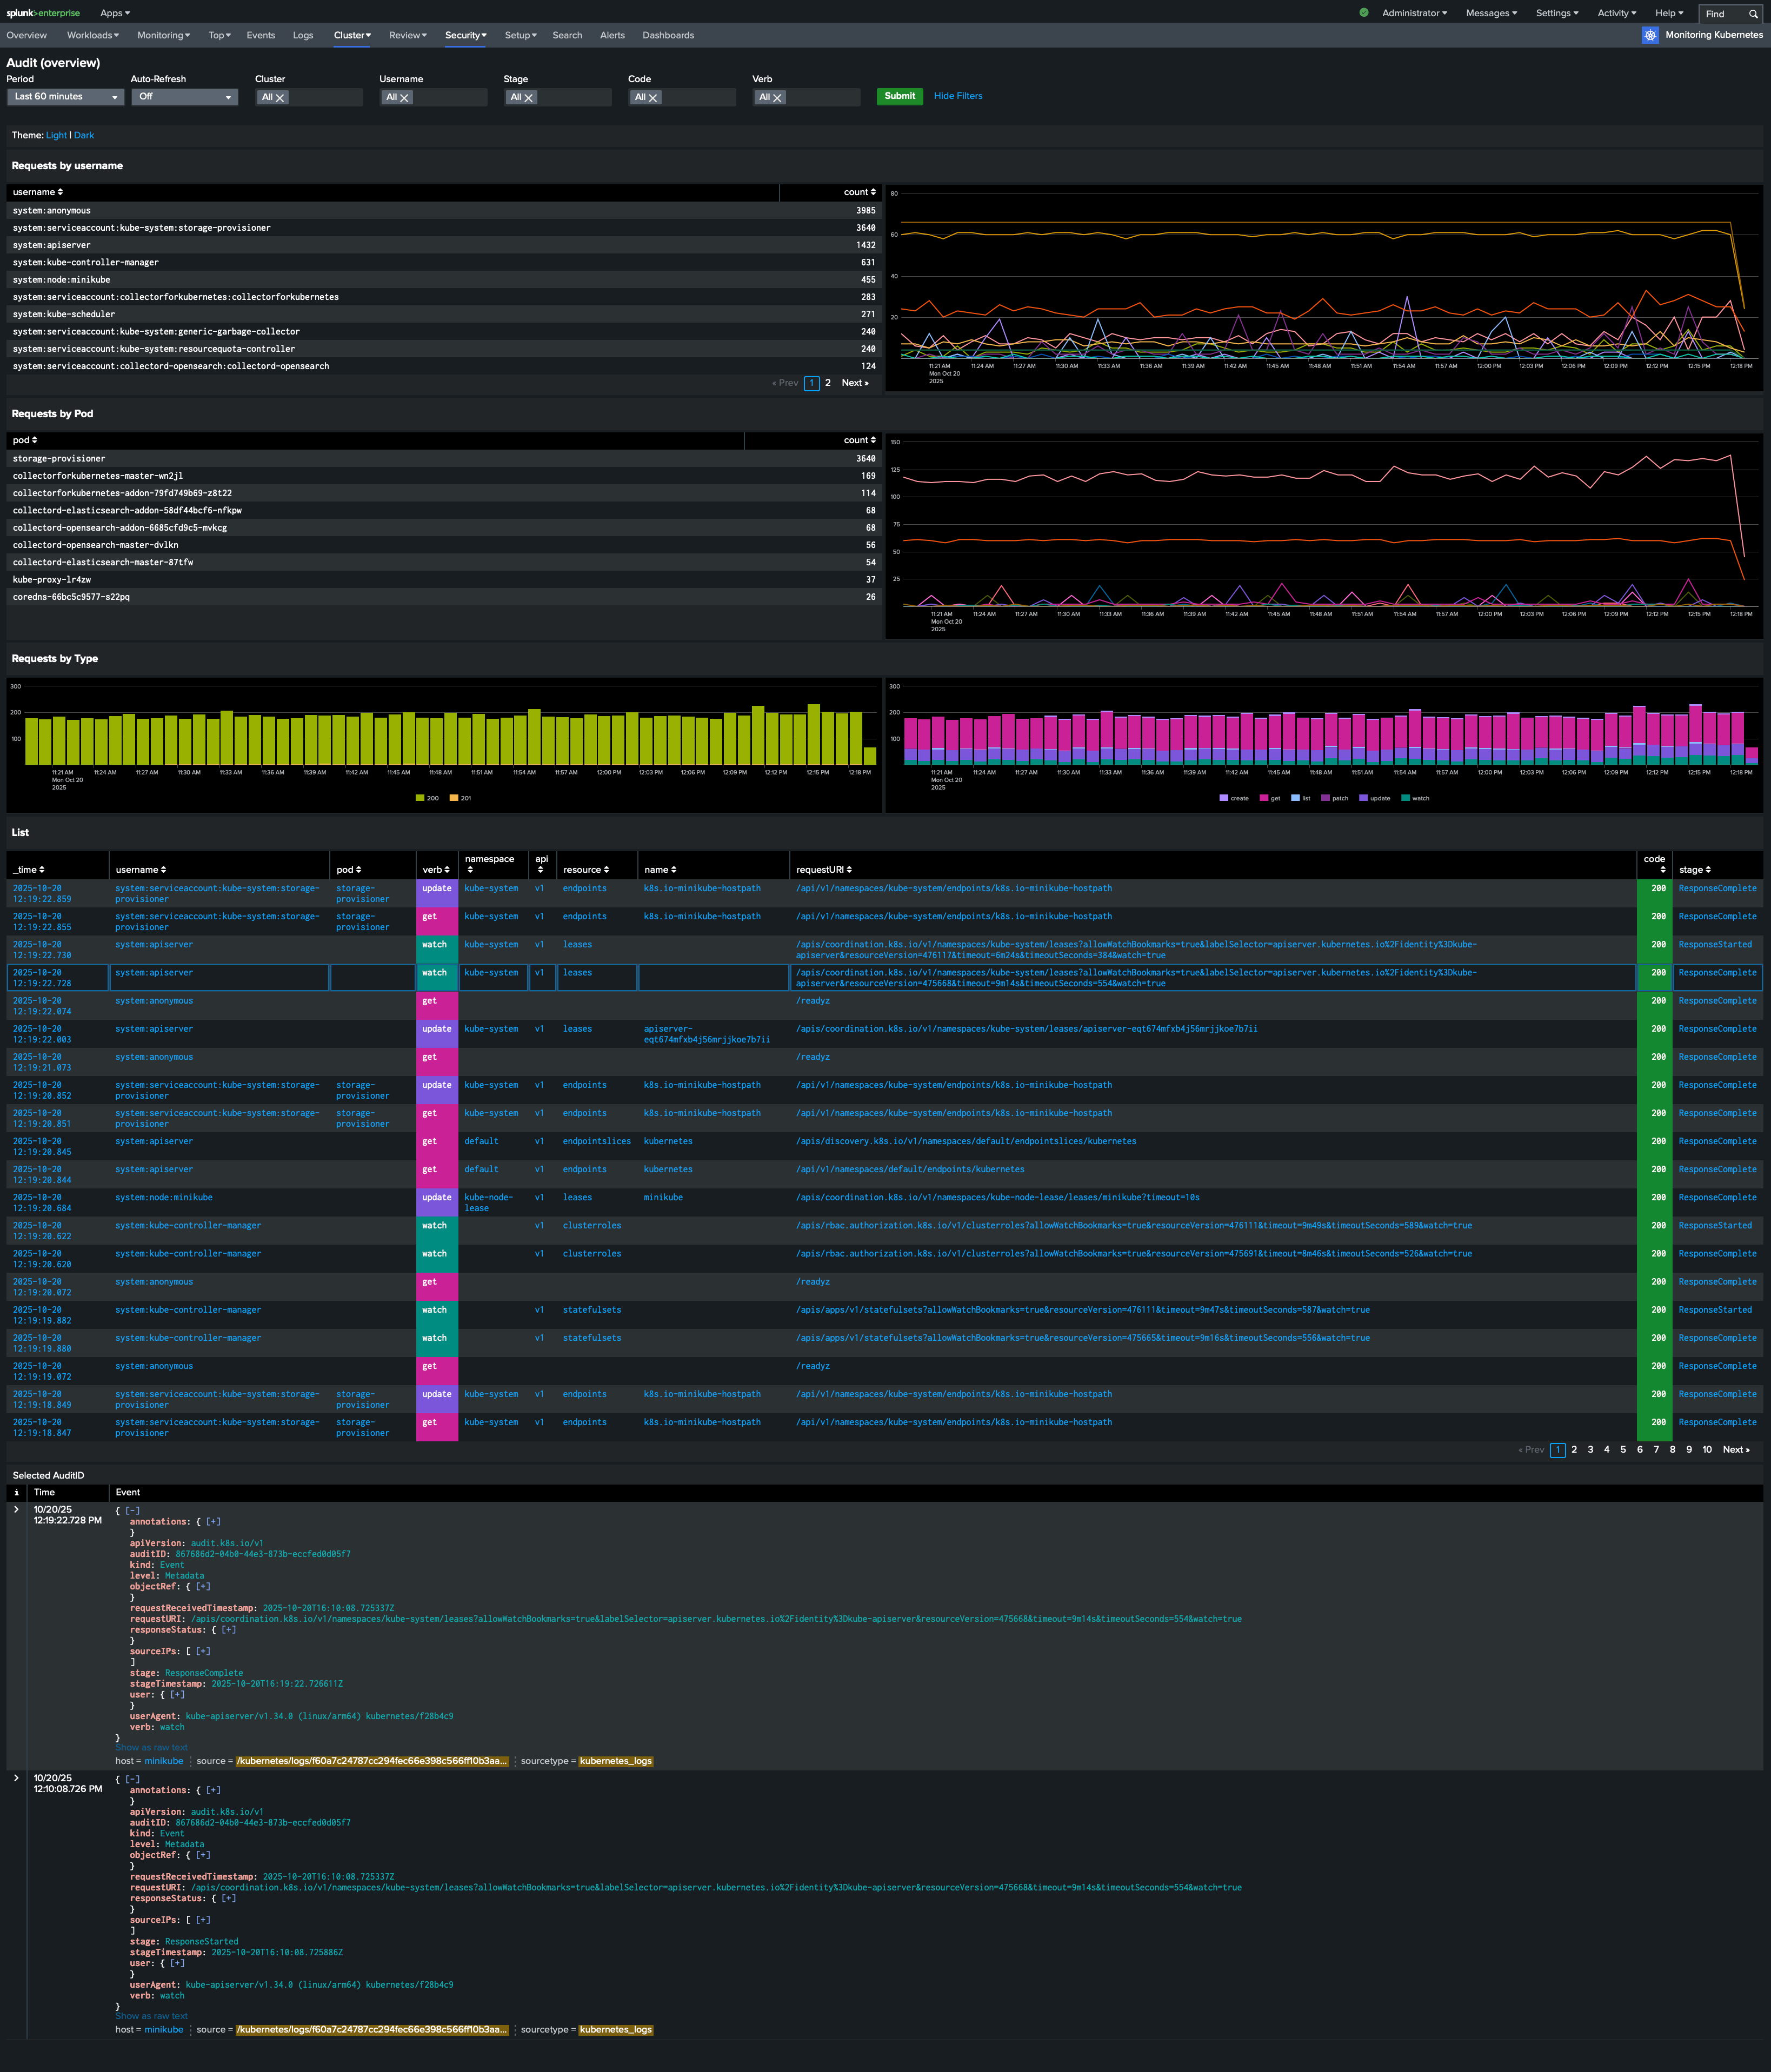Open the Auto-Refresh dropdown
This screenshot has height=2072, width=1771.
[184, 96]
